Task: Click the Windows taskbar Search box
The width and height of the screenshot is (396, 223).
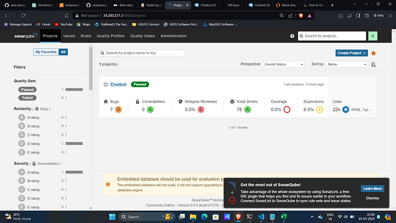Action: pos(147,217)
